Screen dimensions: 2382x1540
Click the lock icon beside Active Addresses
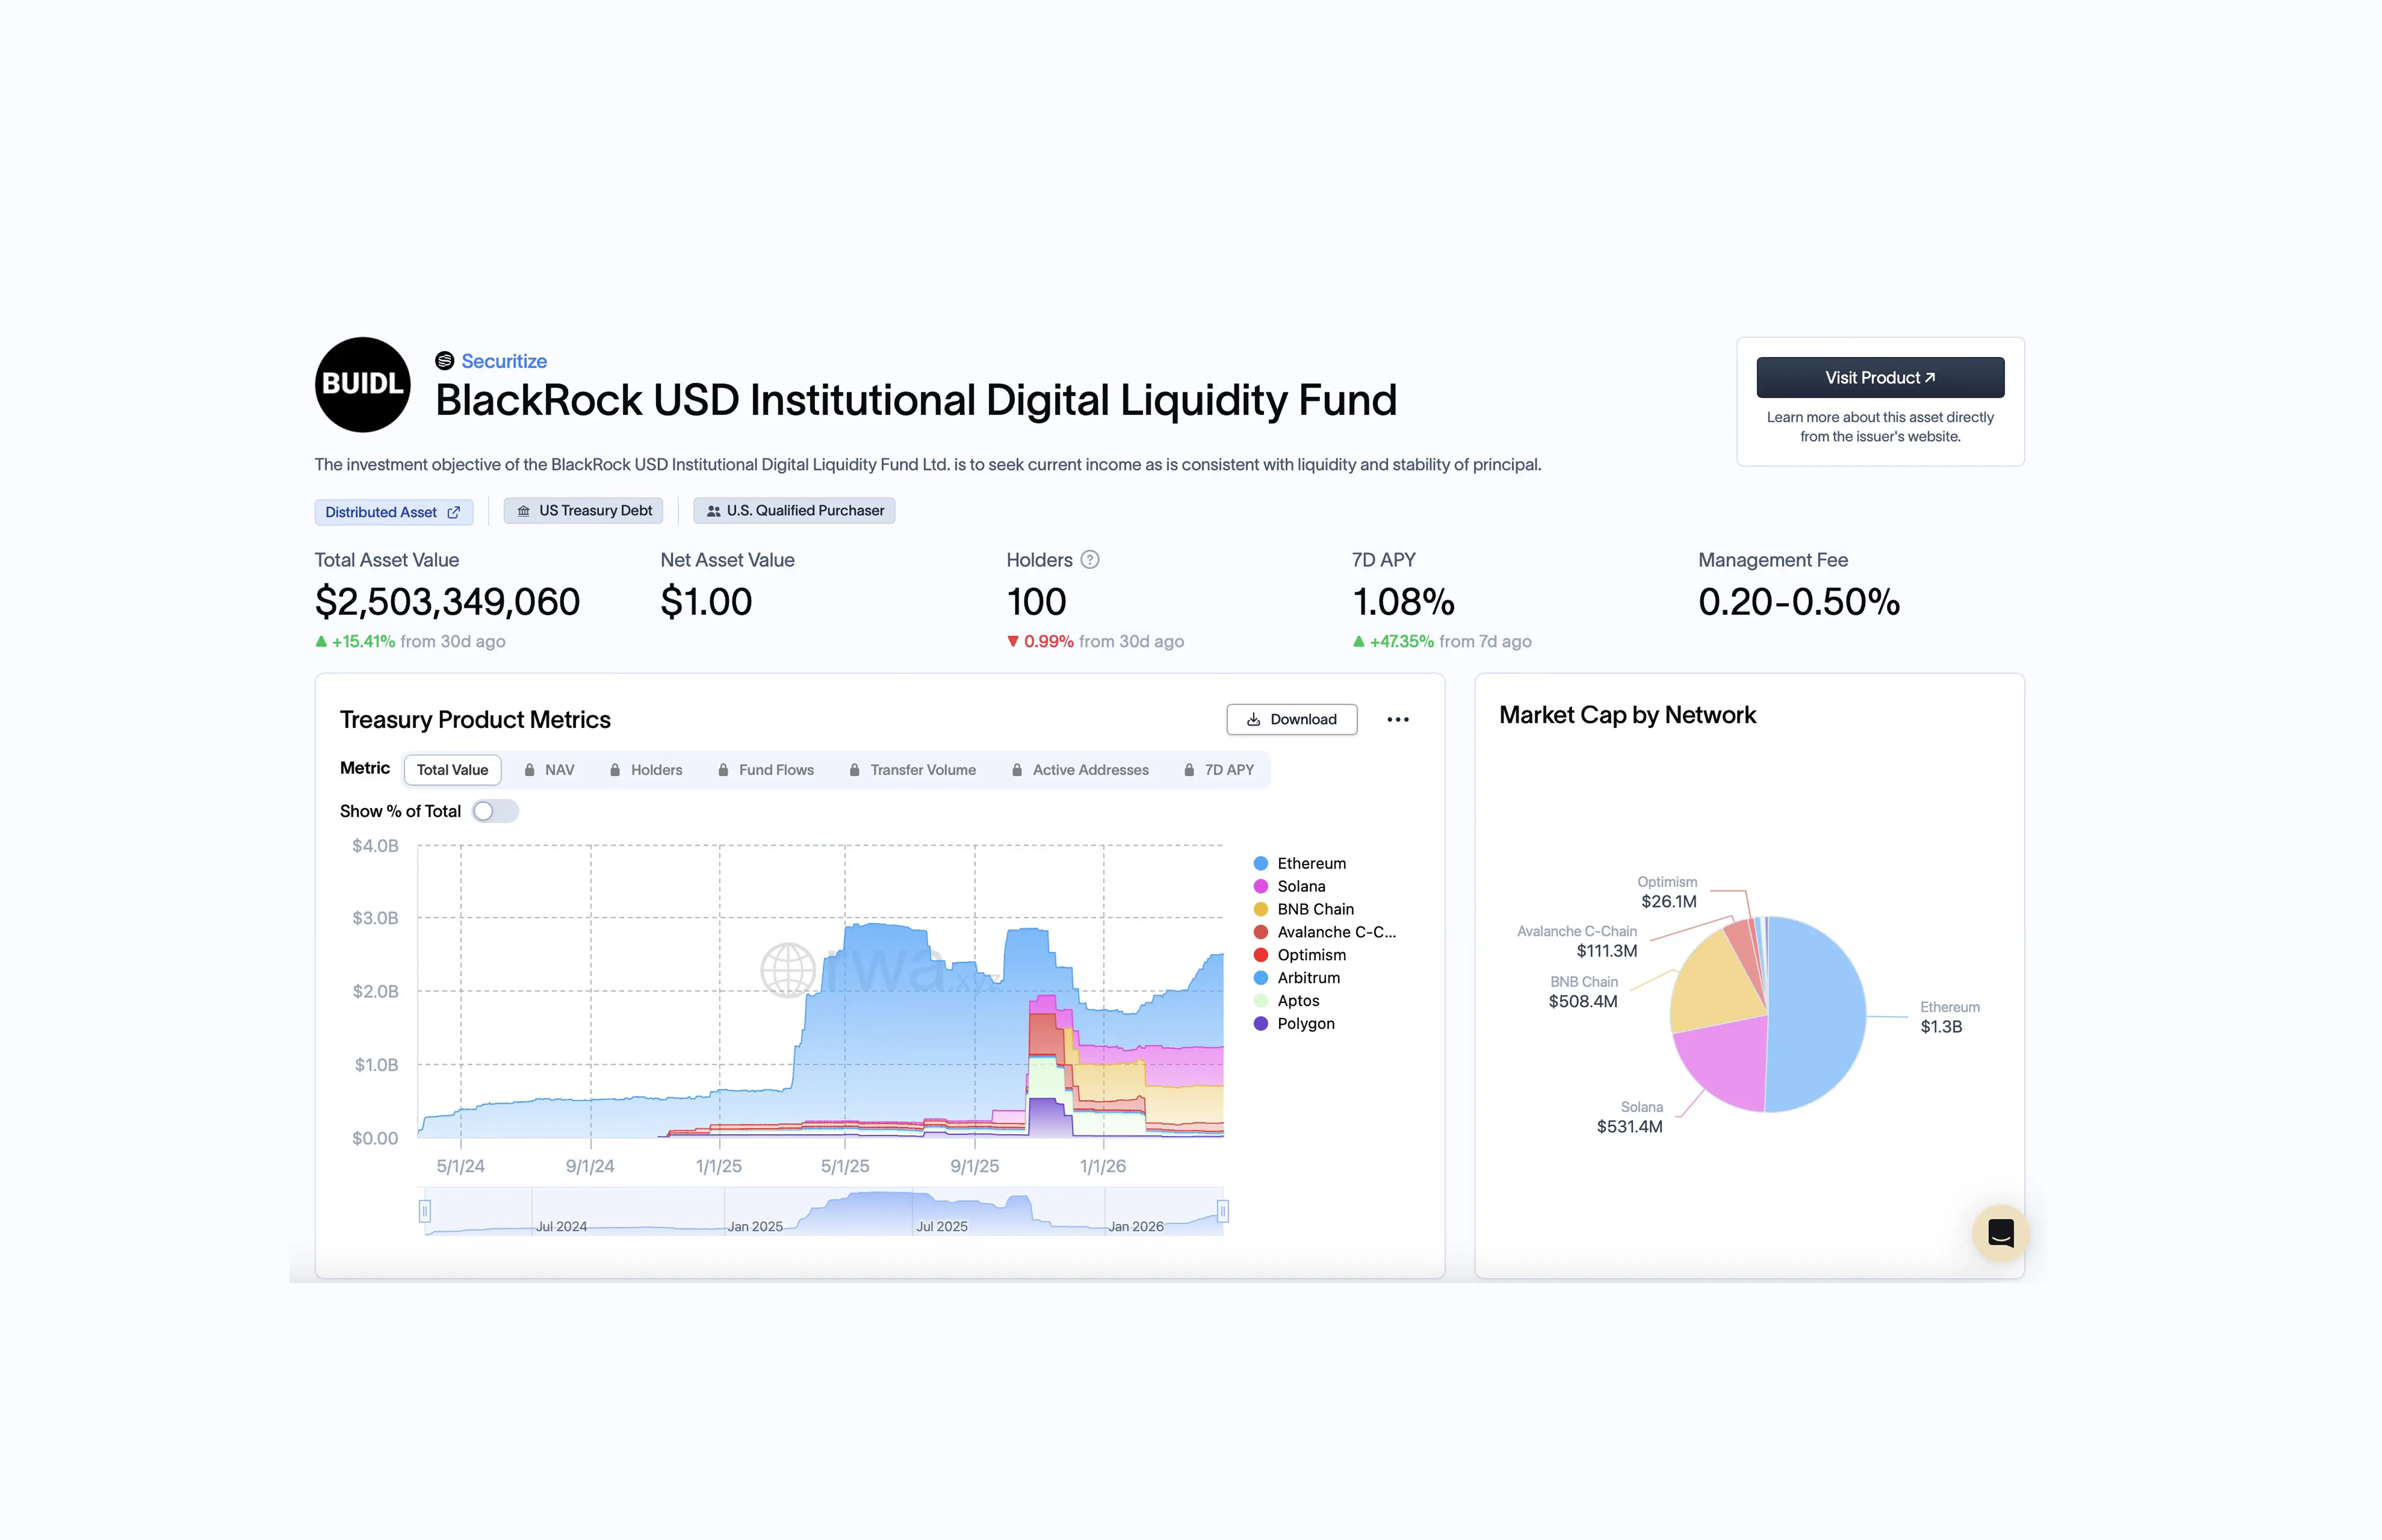pyautogui.click(x=1016, y=770)
